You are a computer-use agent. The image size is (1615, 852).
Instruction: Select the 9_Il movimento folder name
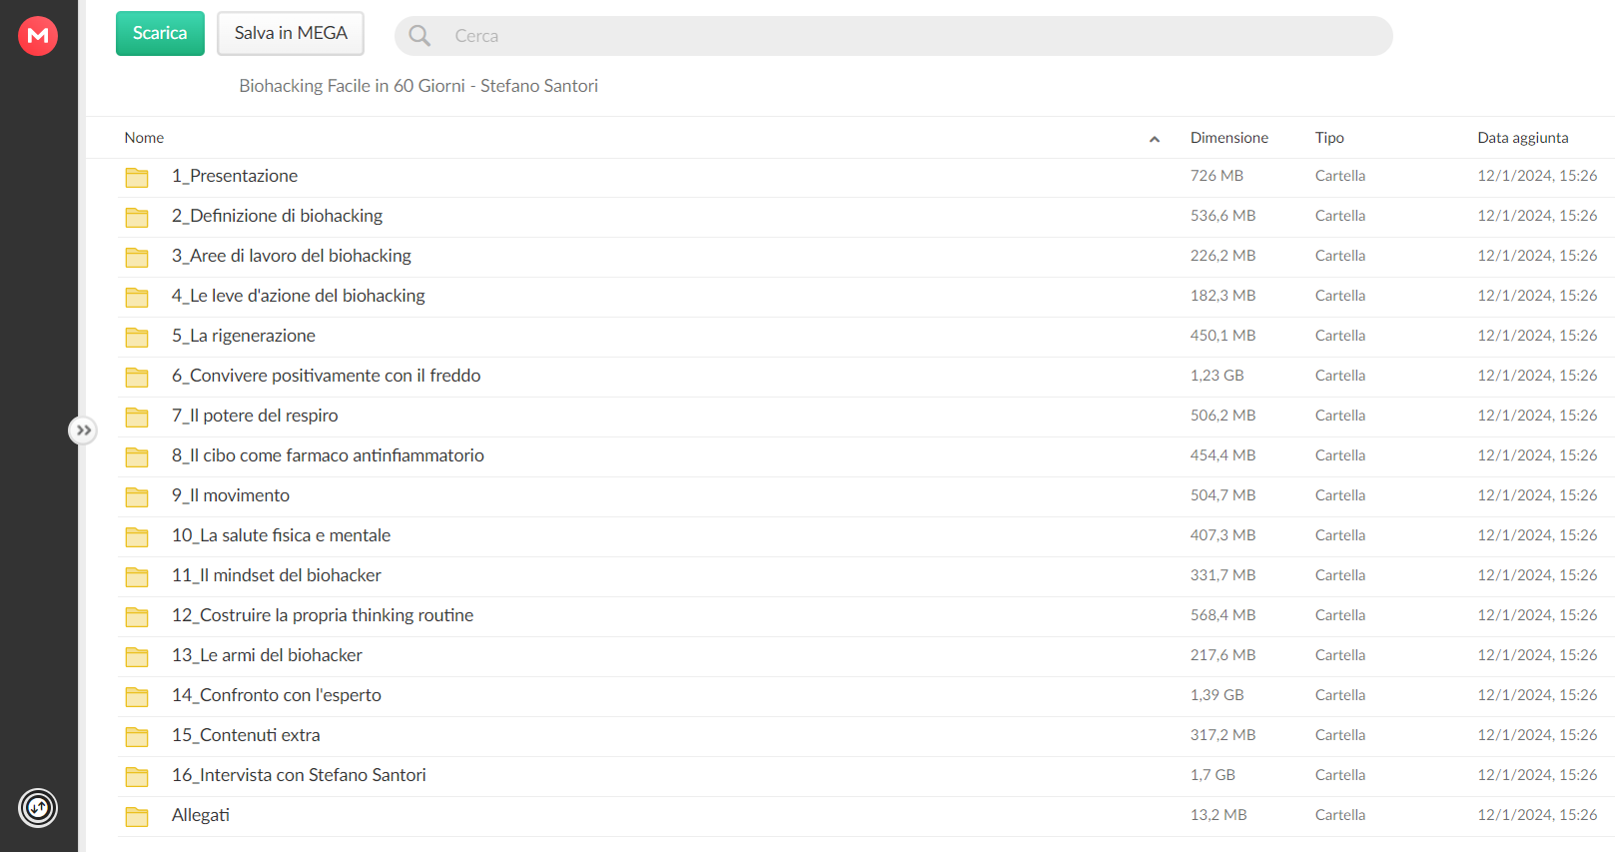coord(231,495)
